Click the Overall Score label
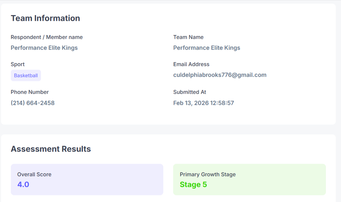 [x=34, y=175]
